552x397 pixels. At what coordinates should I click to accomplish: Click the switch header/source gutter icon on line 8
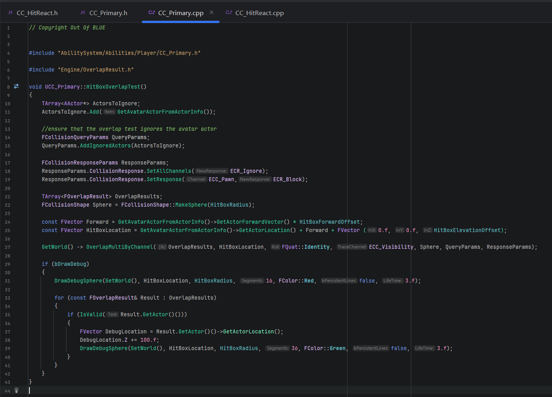coord(16,86)
